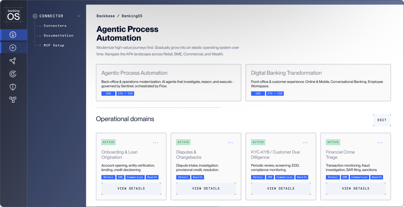View details of KYC-KYB Customer Due Diligence
This screenshot has height=207, width=404.
pos(281,189)
